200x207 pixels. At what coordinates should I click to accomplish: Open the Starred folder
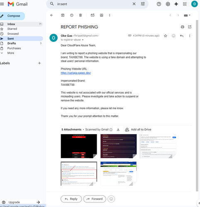click(21, 29)
